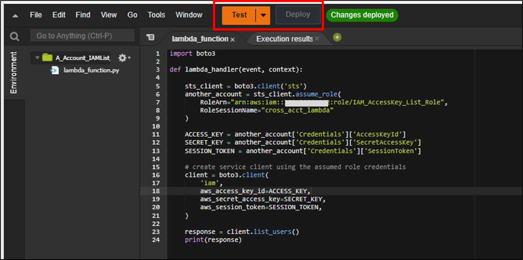Screen dimensions: 523x260
Task: Open the Find menu
Action: 83,15
